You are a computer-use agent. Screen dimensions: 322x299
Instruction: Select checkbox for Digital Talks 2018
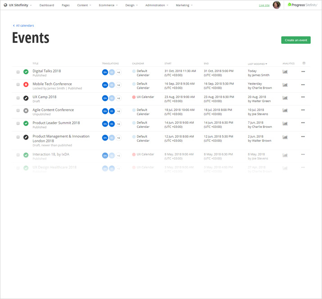point(18,72)
